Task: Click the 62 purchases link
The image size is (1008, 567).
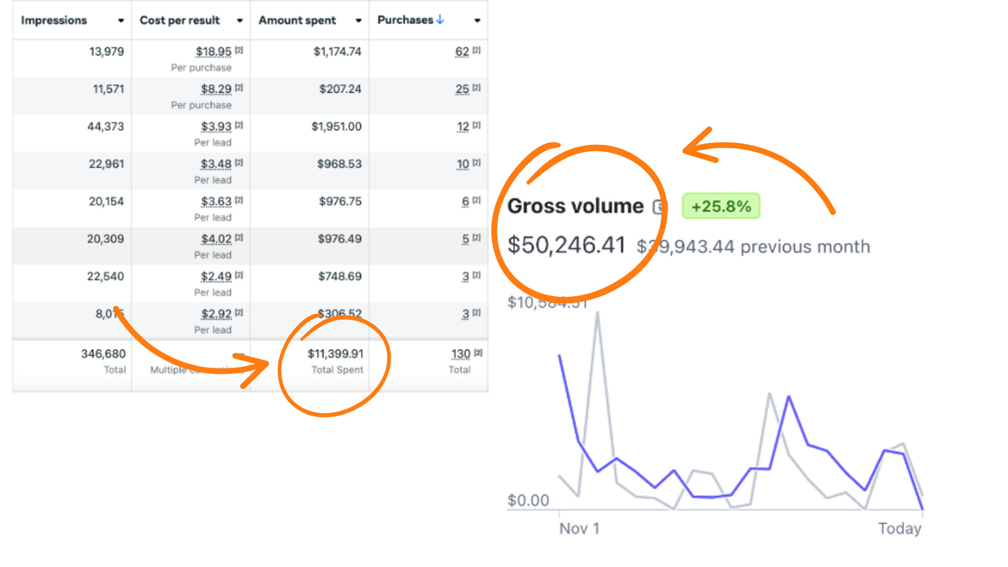Action: pos(462,52)
